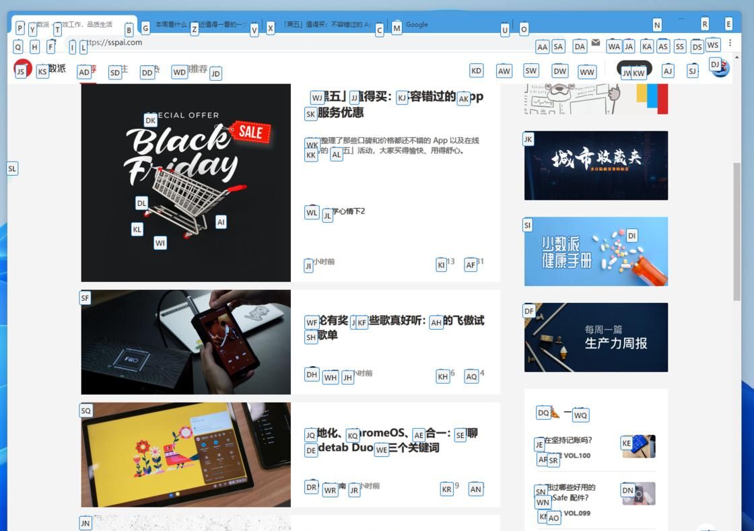Click the comment icon under the FiiO playlist article
The image size is (754, 531).
[443, 376]
